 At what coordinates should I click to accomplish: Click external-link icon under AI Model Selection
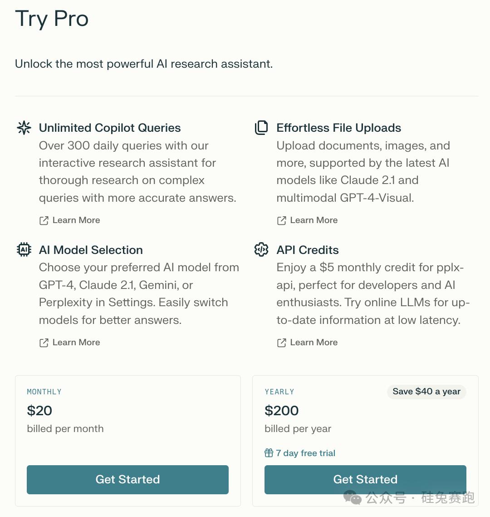[44, 343]
